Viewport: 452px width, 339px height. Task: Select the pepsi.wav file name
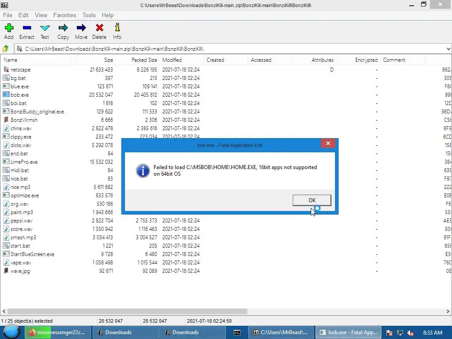coord(21,221)
